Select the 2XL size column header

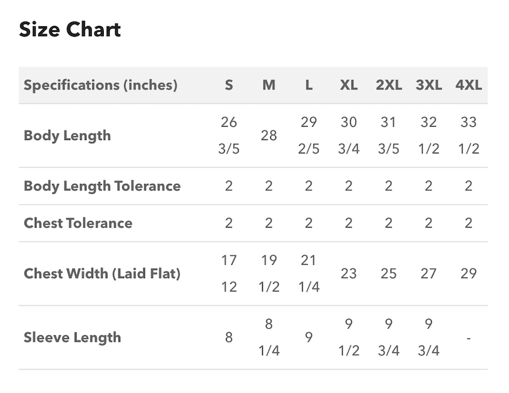point(389,85)
